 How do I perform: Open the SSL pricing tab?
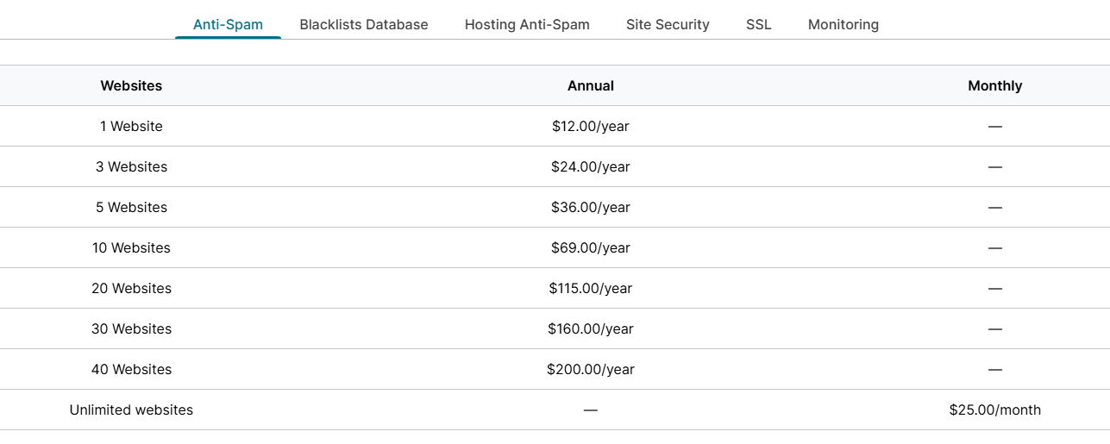[759, 24]
